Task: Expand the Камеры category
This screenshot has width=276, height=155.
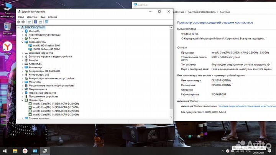Action: 22,60
